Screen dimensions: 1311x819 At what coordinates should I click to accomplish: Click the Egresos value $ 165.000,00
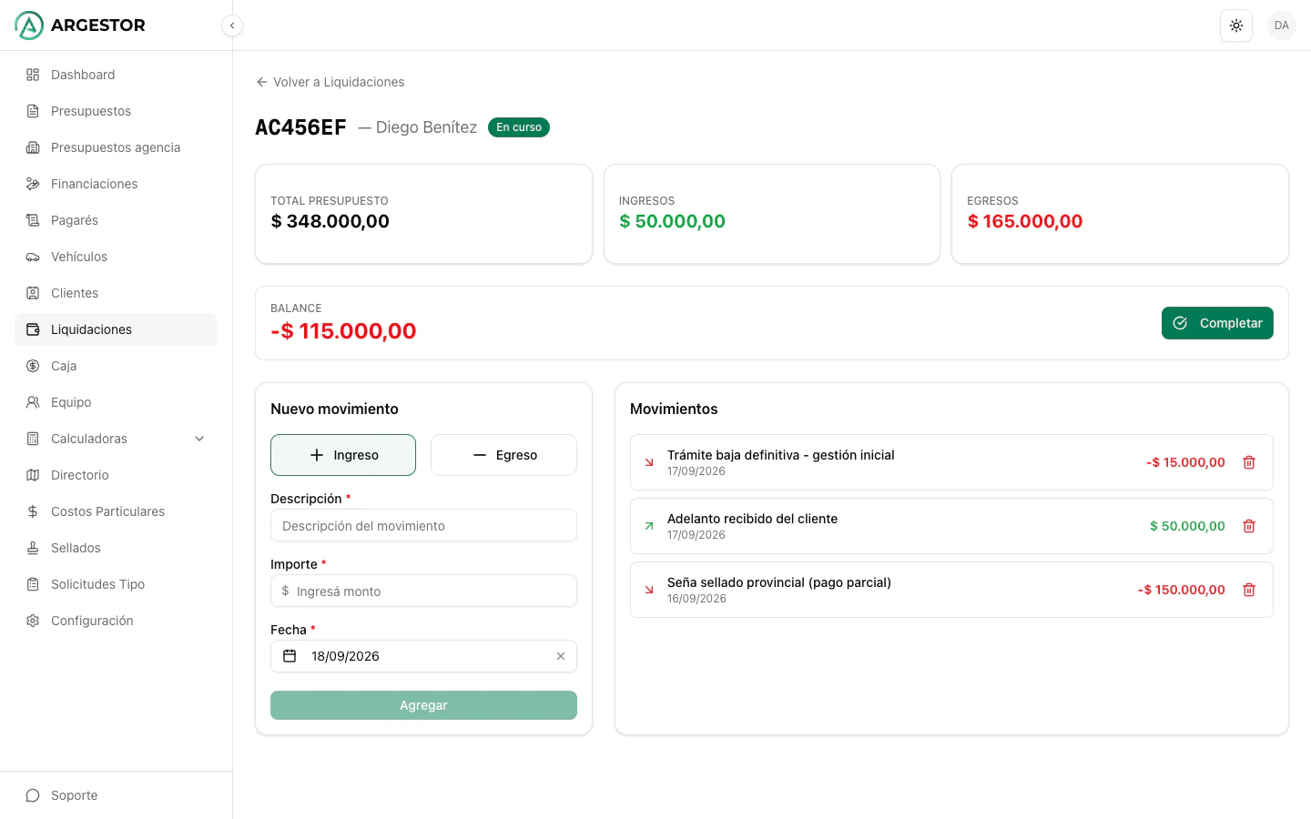click(x=1025, y=221)
